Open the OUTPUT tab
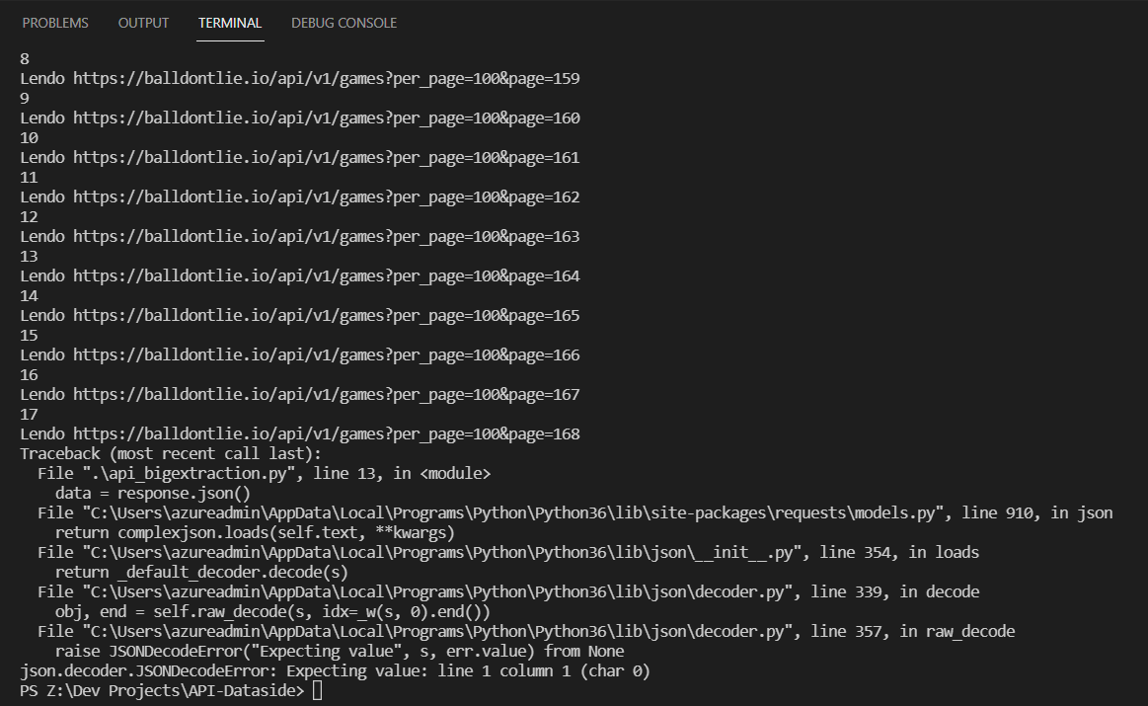1148x706 pixels. tap(143, 23)
